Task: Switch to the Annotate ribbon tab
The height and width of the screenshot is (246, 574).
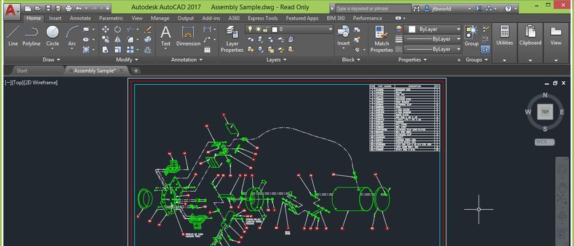Action: point(80,18)
